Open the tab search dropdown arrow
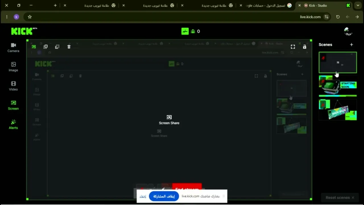This screenshot has height=205, width=364. [358, 5]
